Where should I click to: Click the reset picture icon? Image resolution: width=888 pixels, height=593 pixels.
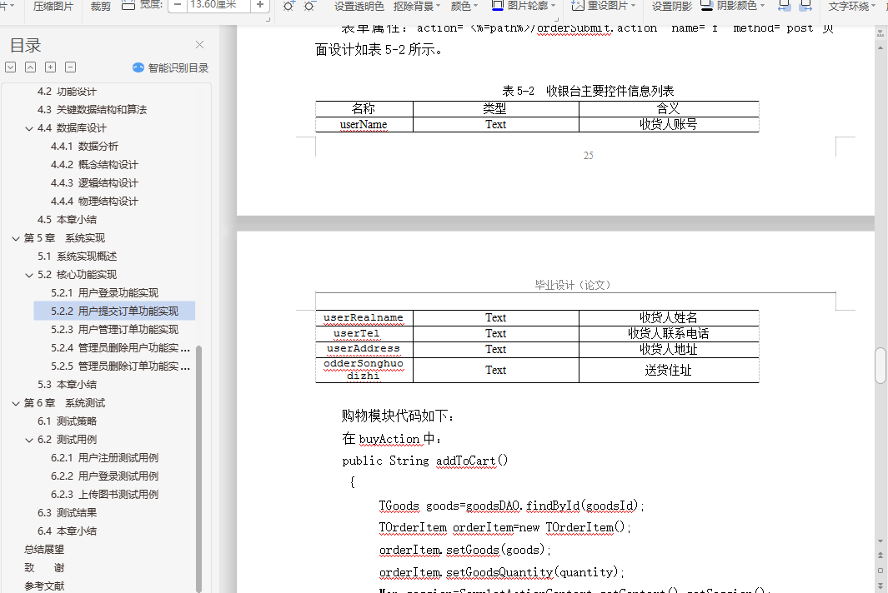click(x=577, y=6)
